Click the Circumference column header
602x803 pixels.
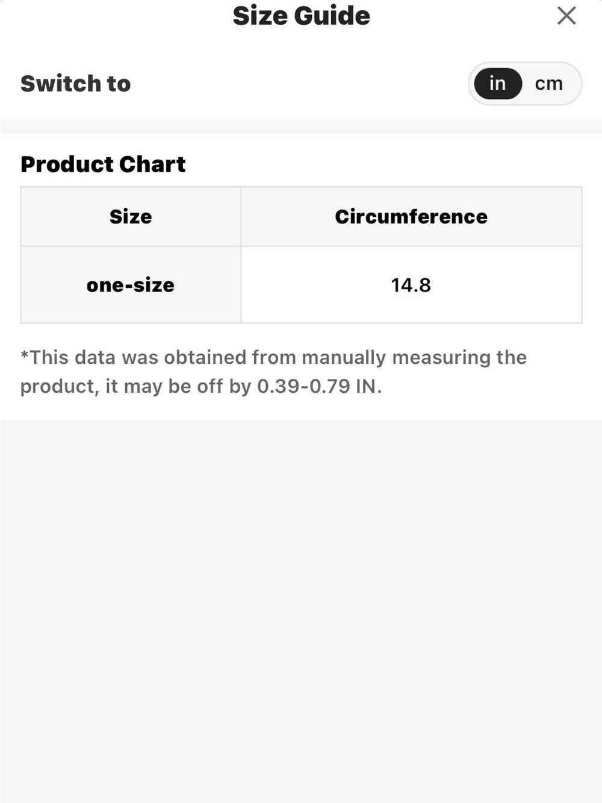pyautogui.click(x=411, y=216)
